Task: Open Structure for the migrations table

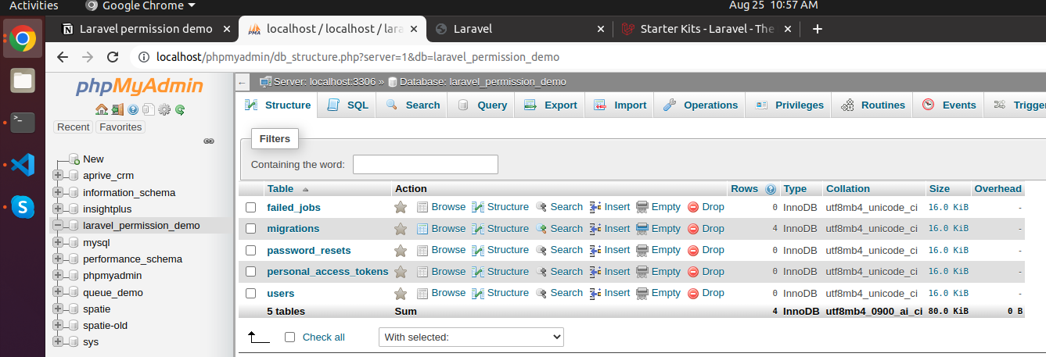Action: (x=500, y=229)
